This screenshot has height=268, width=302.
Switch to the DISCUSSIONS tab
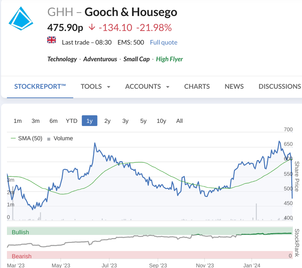click(x=280, y=87)
